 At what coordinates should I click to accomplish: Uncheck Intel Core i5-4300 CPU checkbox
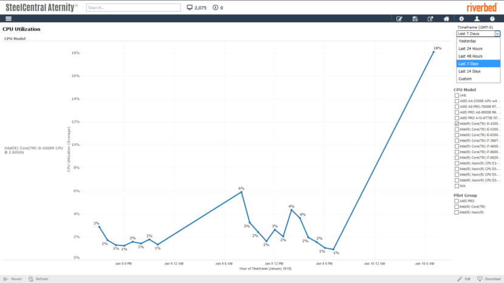(x=457, y=124)
